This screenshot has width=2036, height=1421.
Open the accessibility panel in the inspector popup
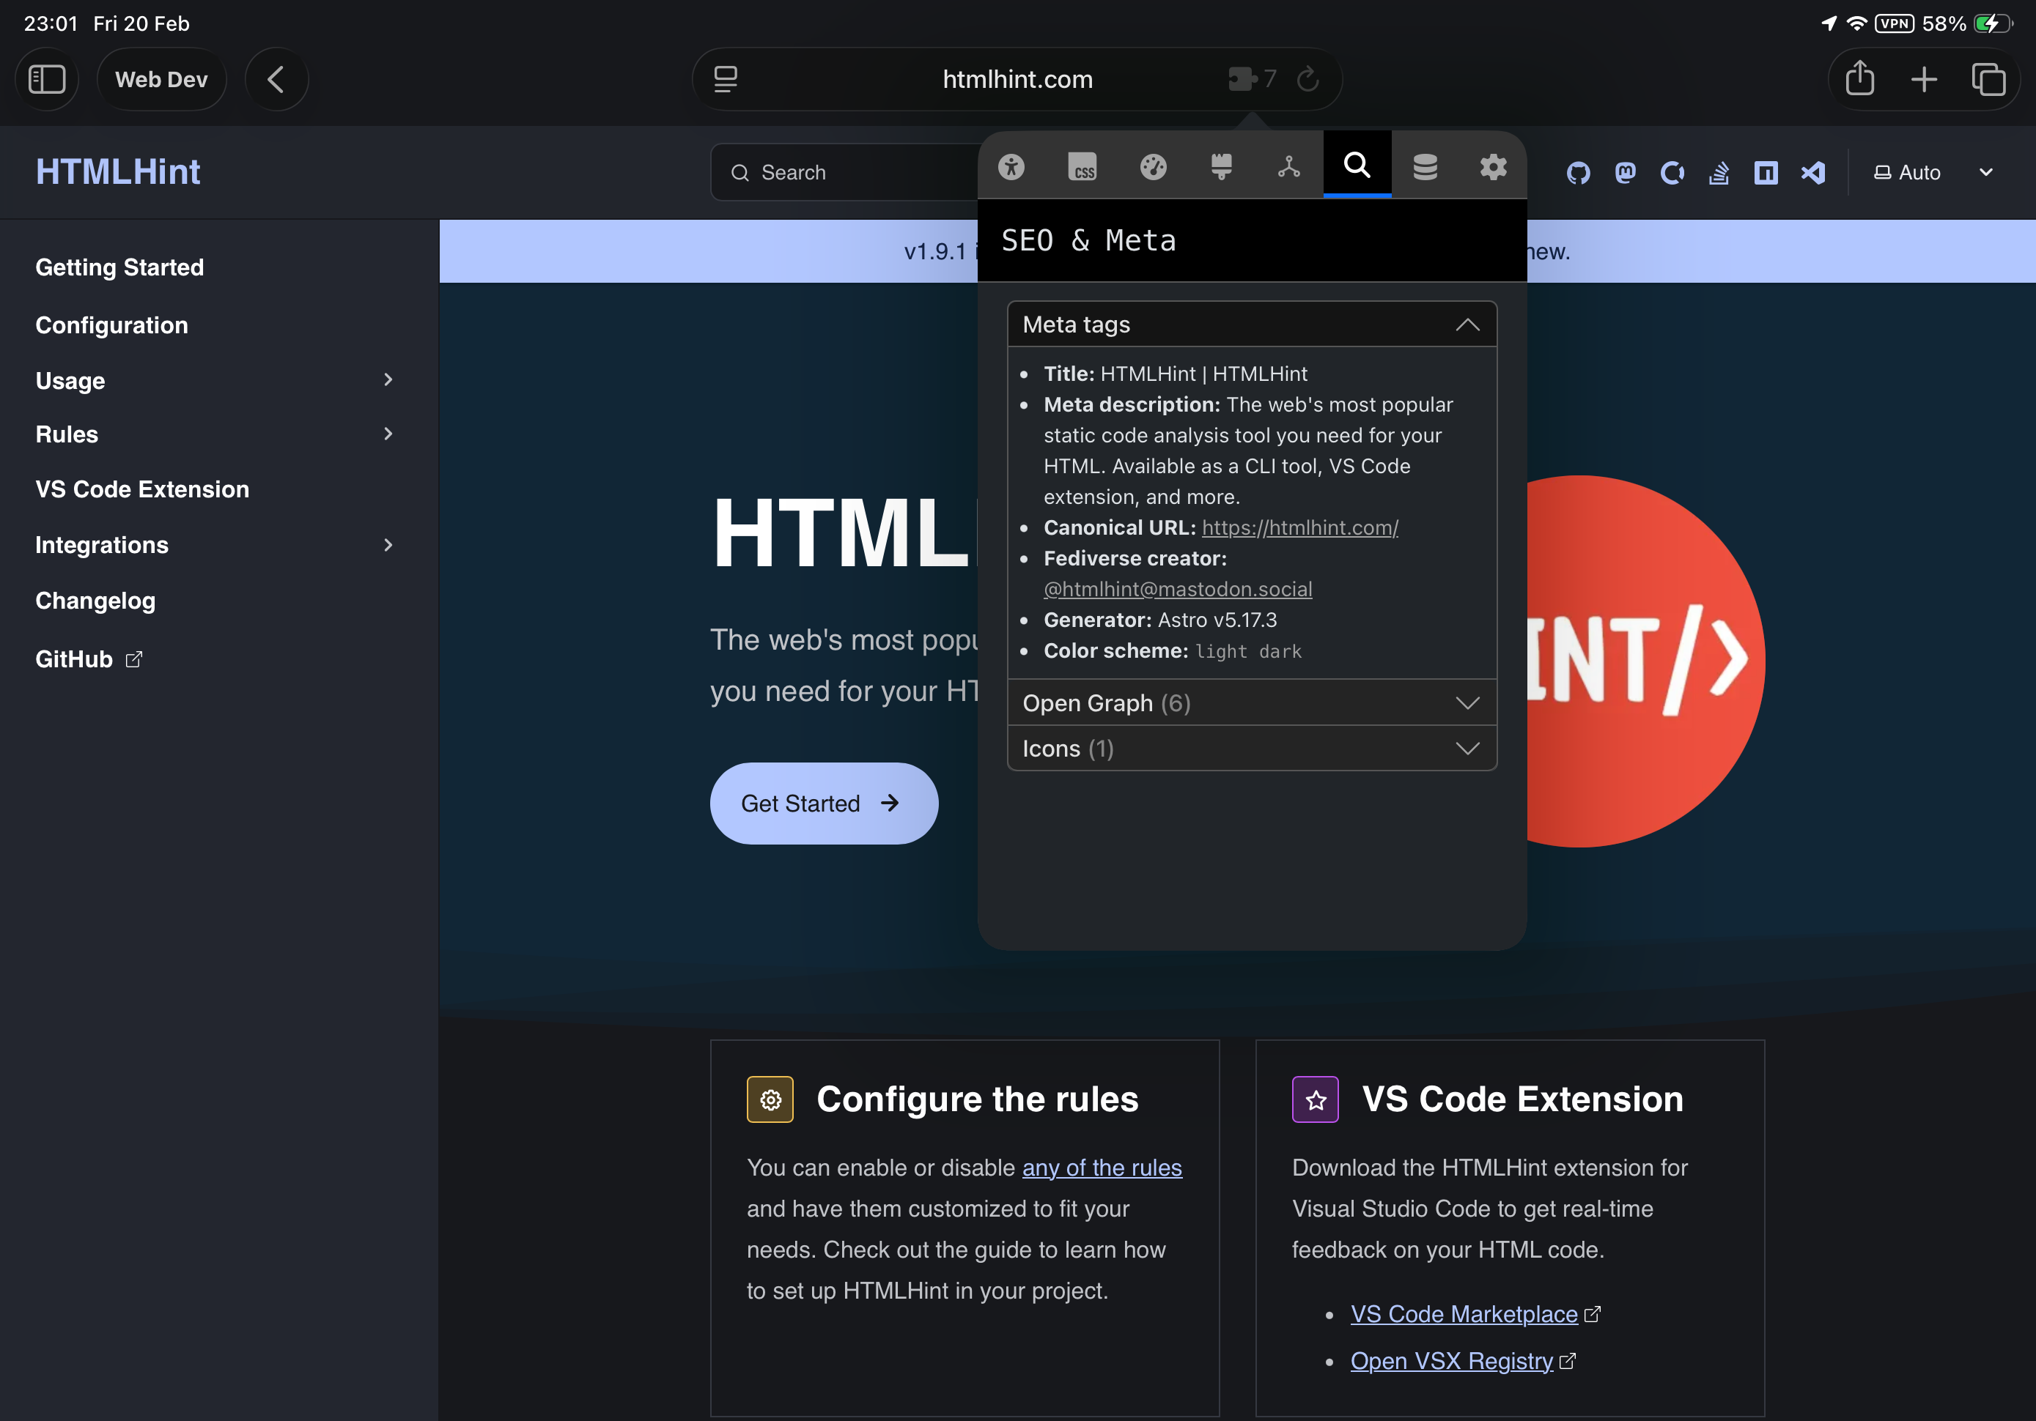coord(1012,166)
